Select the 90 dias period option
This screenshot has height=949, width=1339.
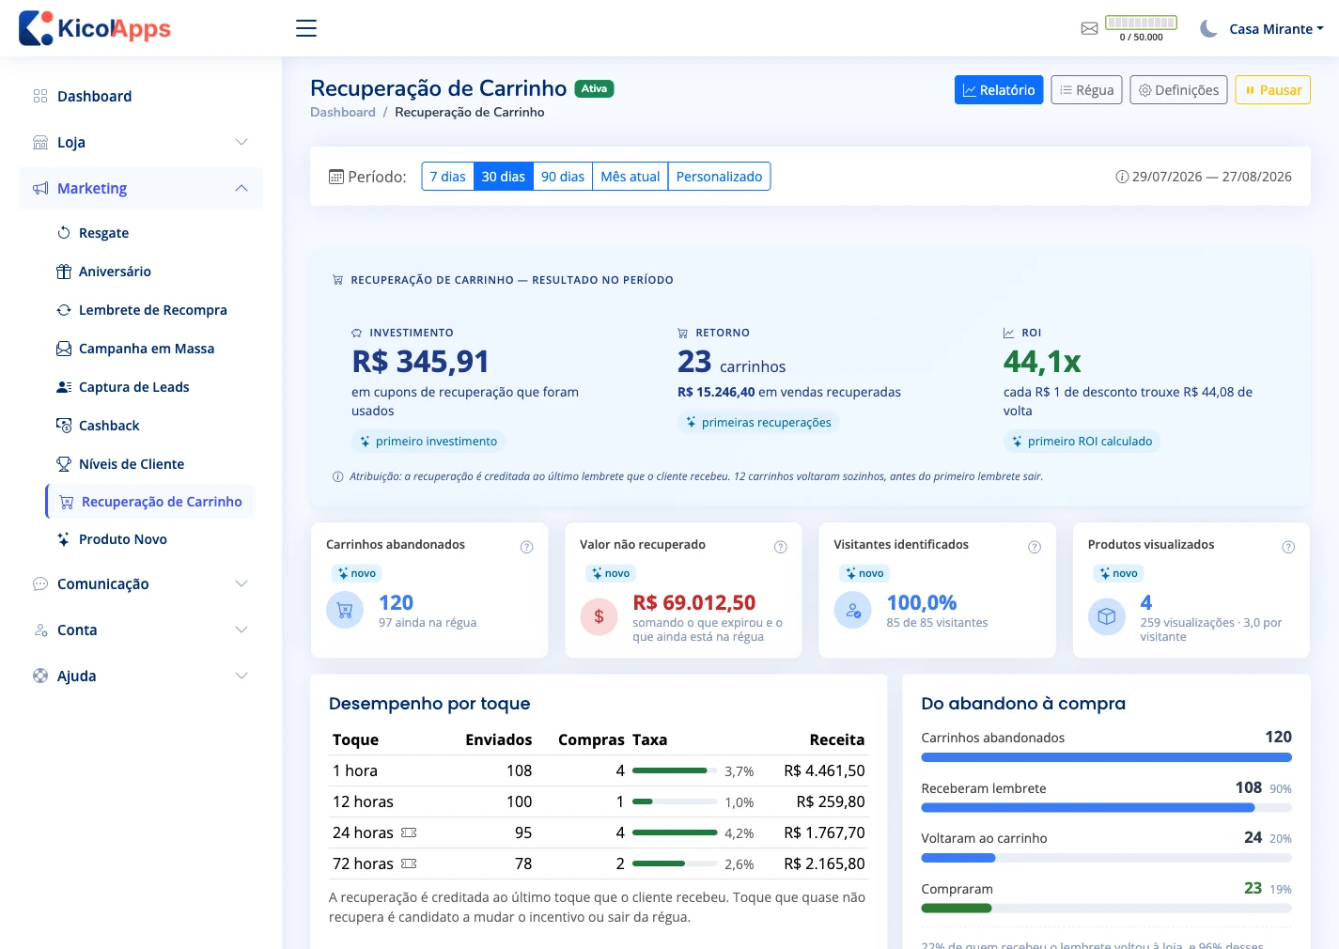coord(563,177)
